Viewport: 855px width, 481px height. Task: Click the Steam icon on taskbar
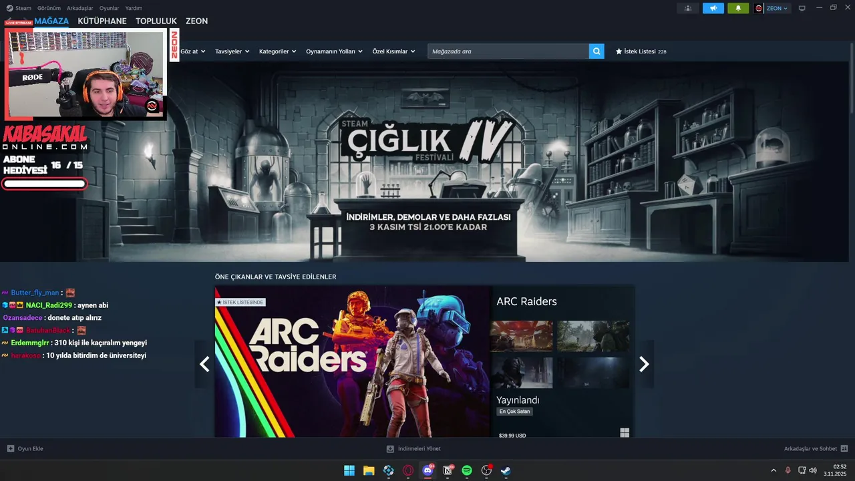(506, 470)
